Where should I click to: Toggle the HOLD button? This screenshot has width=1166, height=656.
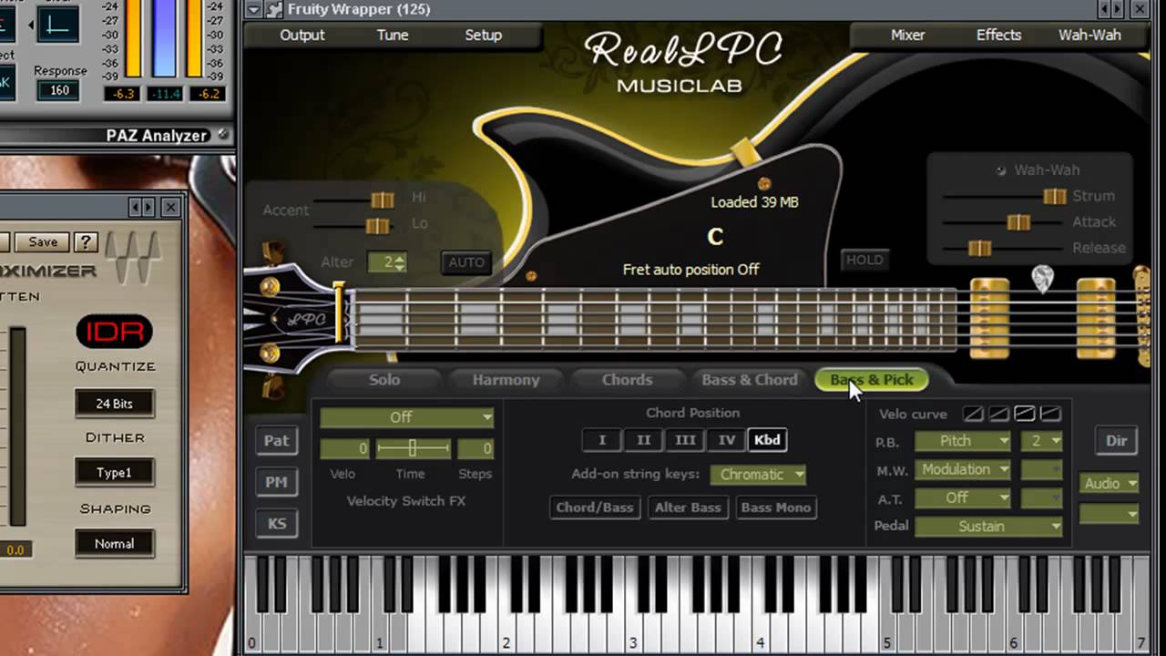[864, 260]
